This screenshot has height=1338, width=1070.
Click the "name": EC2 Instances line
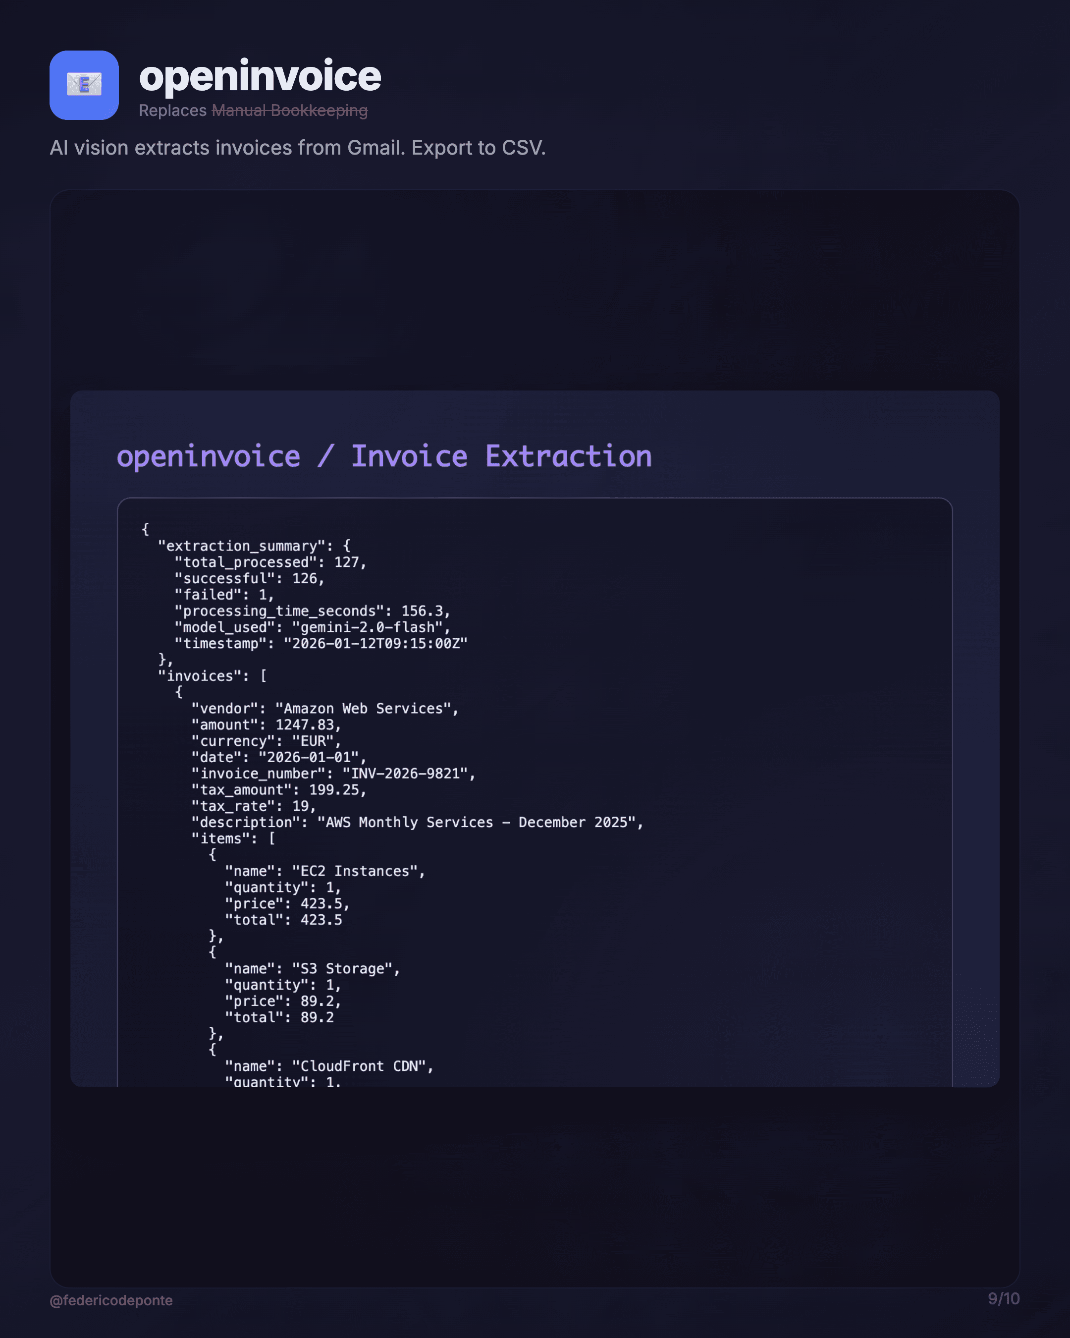[x=324, y=871]
